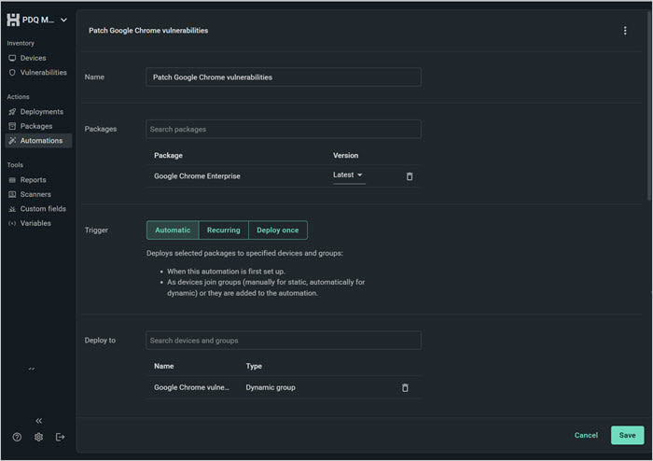The image size is (653, 461).
Task: Select the Deploy once trigger
Action: [278, 230]
